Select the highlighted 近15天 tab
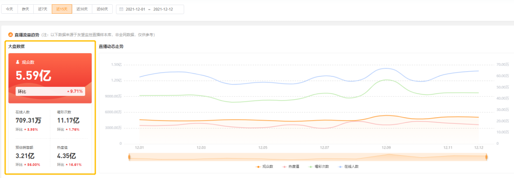Viewport: 514px width, 178px height. [x=62, y=9]
